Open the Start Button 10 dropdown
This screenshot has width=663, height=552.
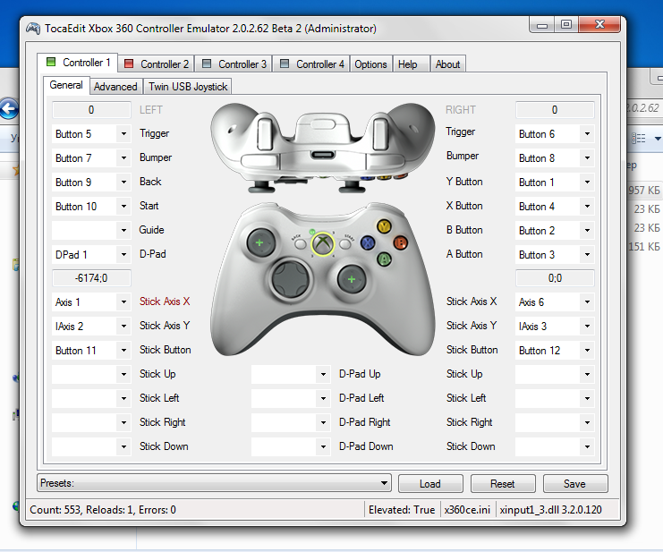pyautogui.click(x=123, y=207)
